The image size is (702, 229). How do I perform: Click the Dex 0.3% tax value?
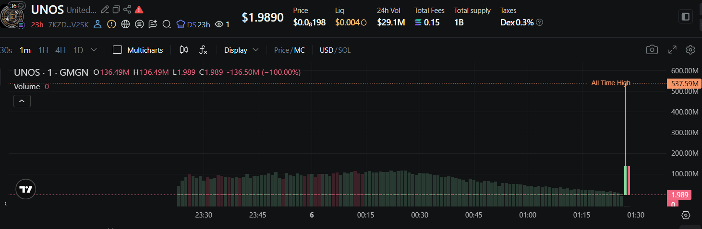pos(517,23)
